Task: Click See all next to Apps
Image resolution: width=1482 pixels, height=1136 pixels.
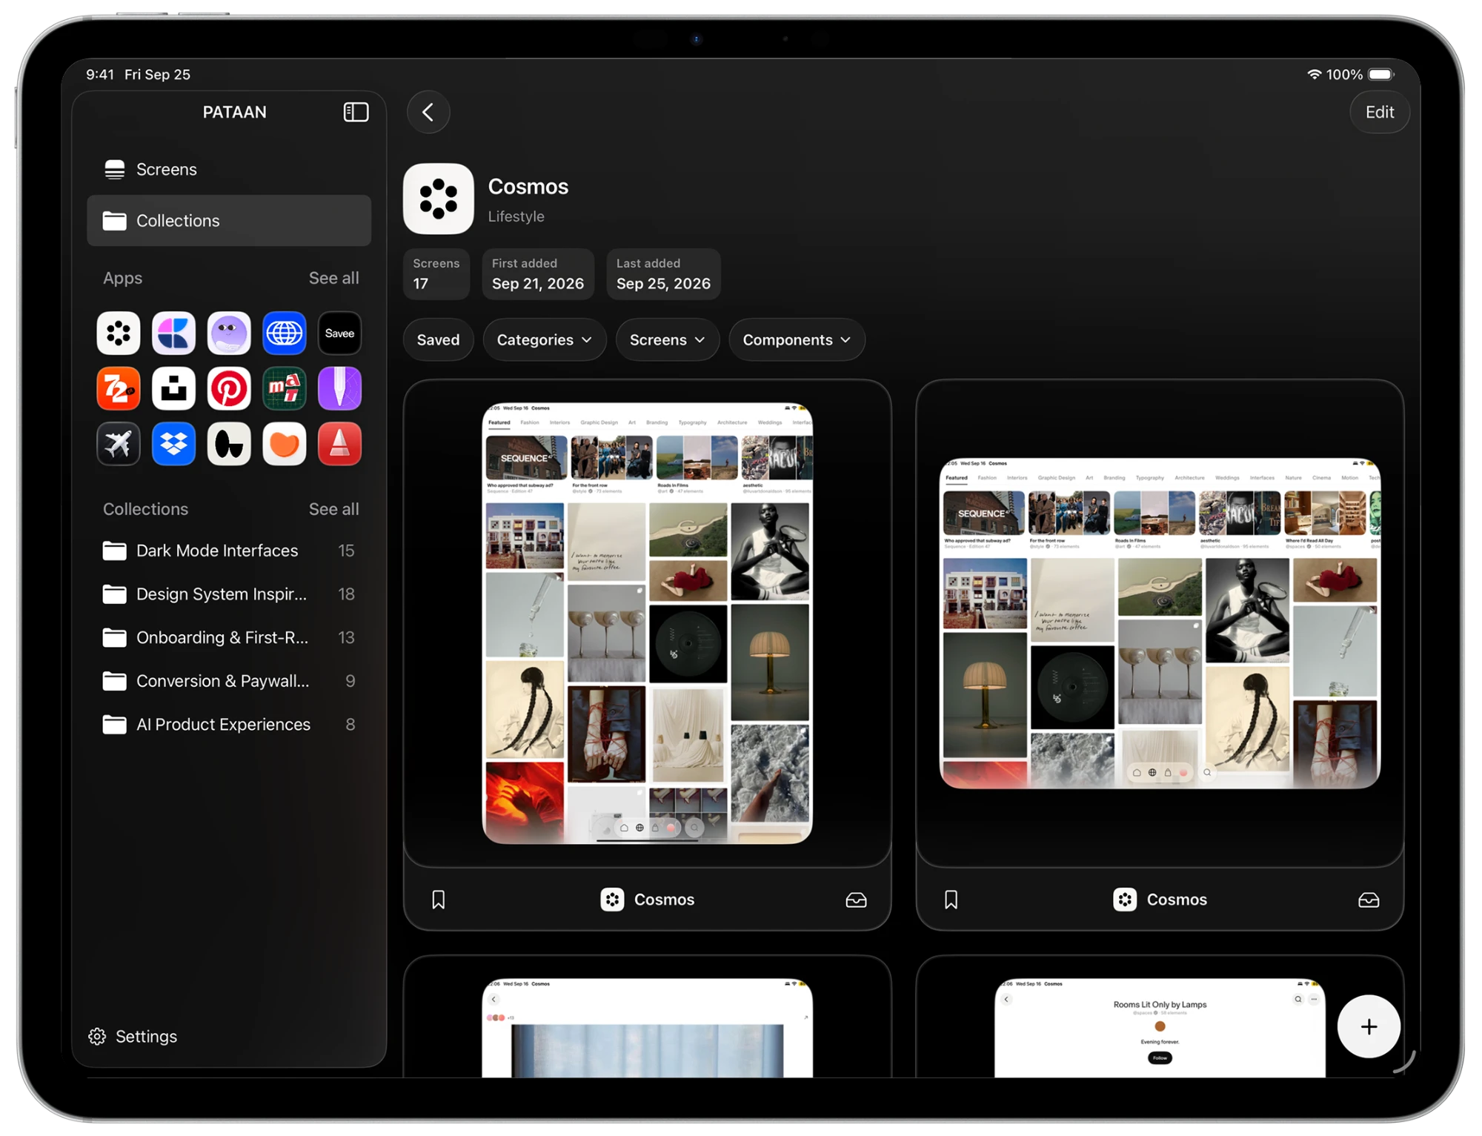Action: 333,278
